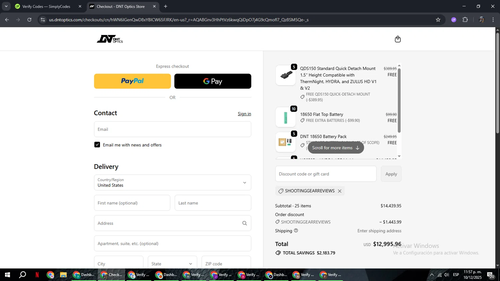The height and width of the screenshot is (281, 500).
Task: Open the taskbar clock and date
Action: (472, 275)
